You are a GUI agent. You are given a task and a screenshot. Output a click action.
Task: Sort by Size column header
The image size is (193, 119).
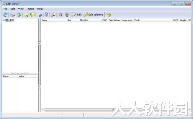[x=69, y=20]
